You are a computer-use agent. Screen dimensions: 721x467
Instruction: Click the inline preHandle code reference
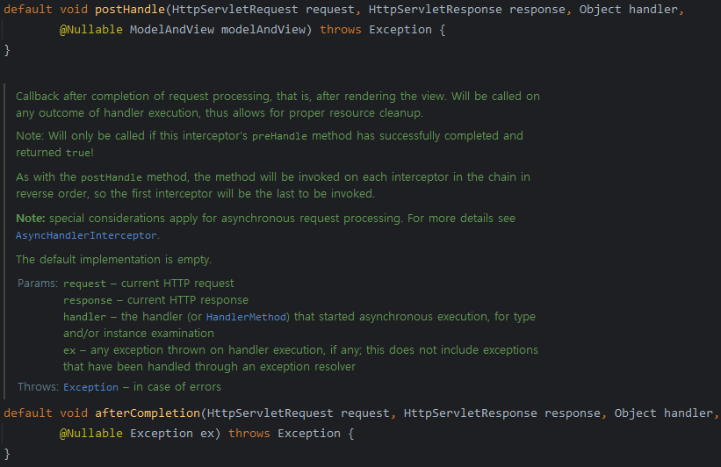279,137
